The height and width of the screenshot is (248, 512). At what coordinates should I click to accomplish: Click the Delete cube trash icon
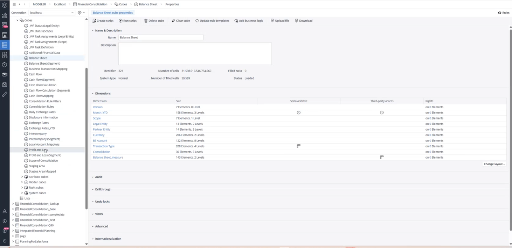pos(146,21)
